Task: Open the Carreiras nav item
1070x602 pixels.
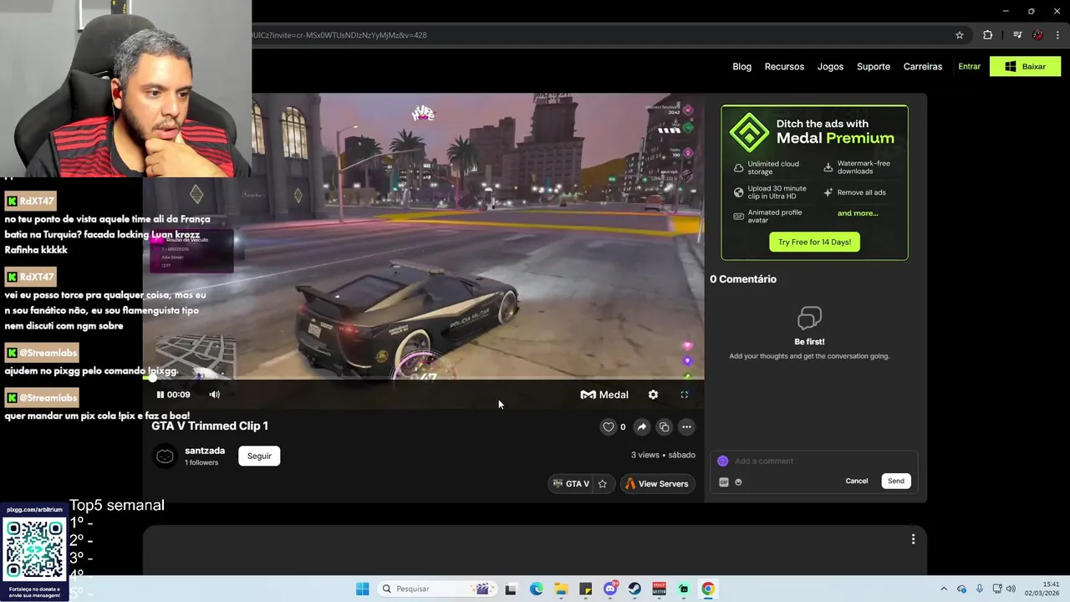Action: 923,67
